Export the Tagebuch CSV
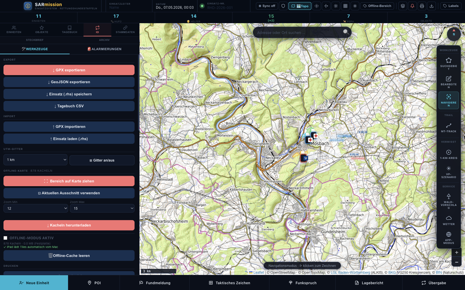 tap(69, 106)
